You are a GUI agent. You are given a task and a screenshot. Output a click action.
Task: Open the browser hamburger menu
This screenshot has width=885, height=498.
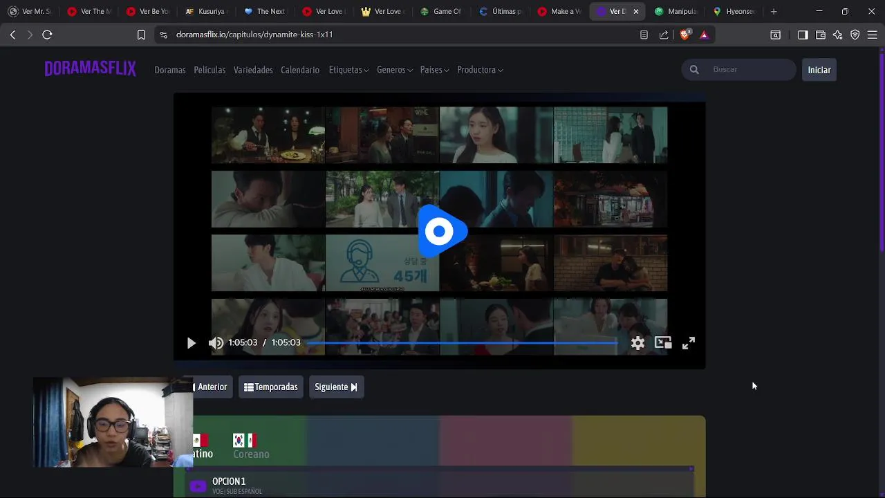(x=873, y=35)
